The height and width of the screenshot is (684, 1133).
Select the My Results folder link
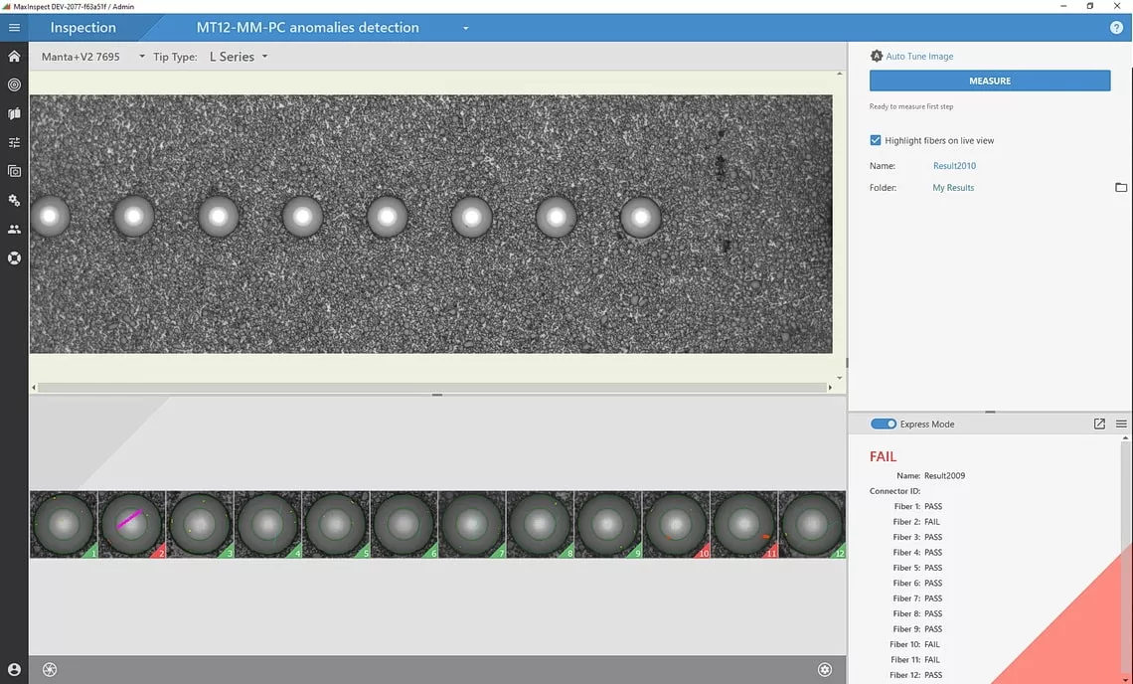pyautogui.click(x=953, y=187)
